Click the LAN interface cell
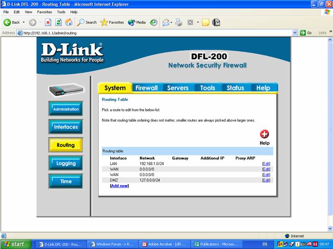Screen dimensions: 333x249 [x=113, y=164]
